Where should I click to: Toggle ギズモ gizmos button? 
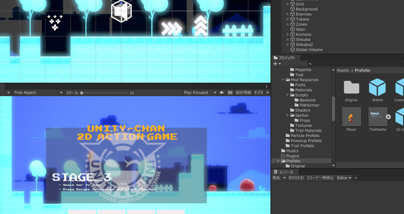pyautogui.click(x=259, y=93)
